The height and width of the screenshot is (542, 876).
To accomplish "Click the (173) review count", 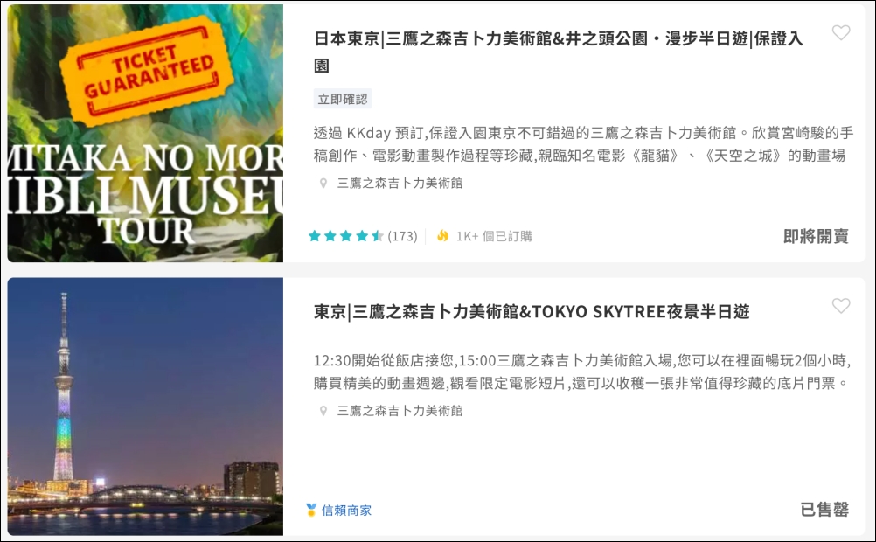I will (402, 236).
